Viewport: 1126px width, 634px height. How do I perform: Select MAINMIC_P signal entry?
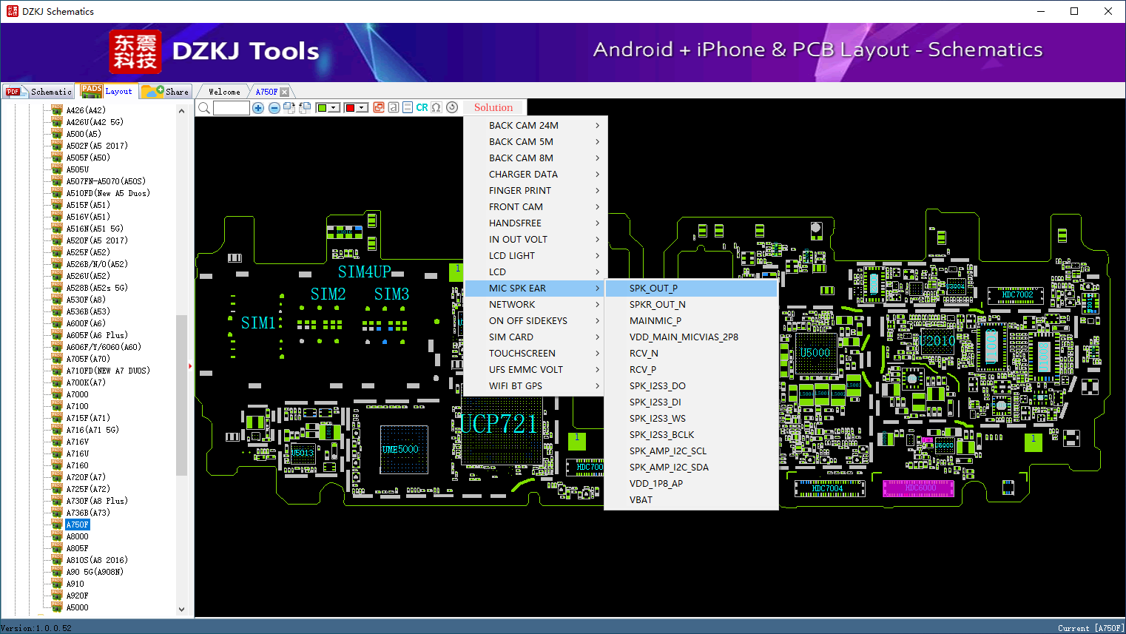click(692, 321)
